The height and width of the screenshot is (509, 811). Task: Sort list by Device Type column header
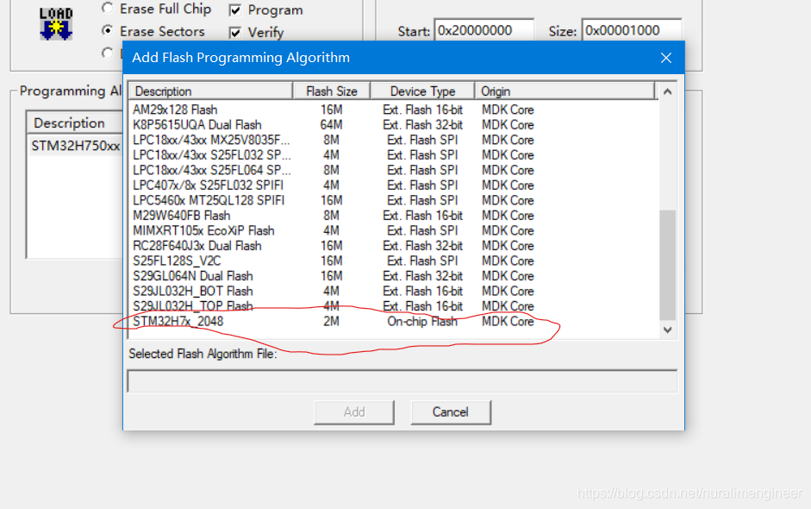(422, 91)
